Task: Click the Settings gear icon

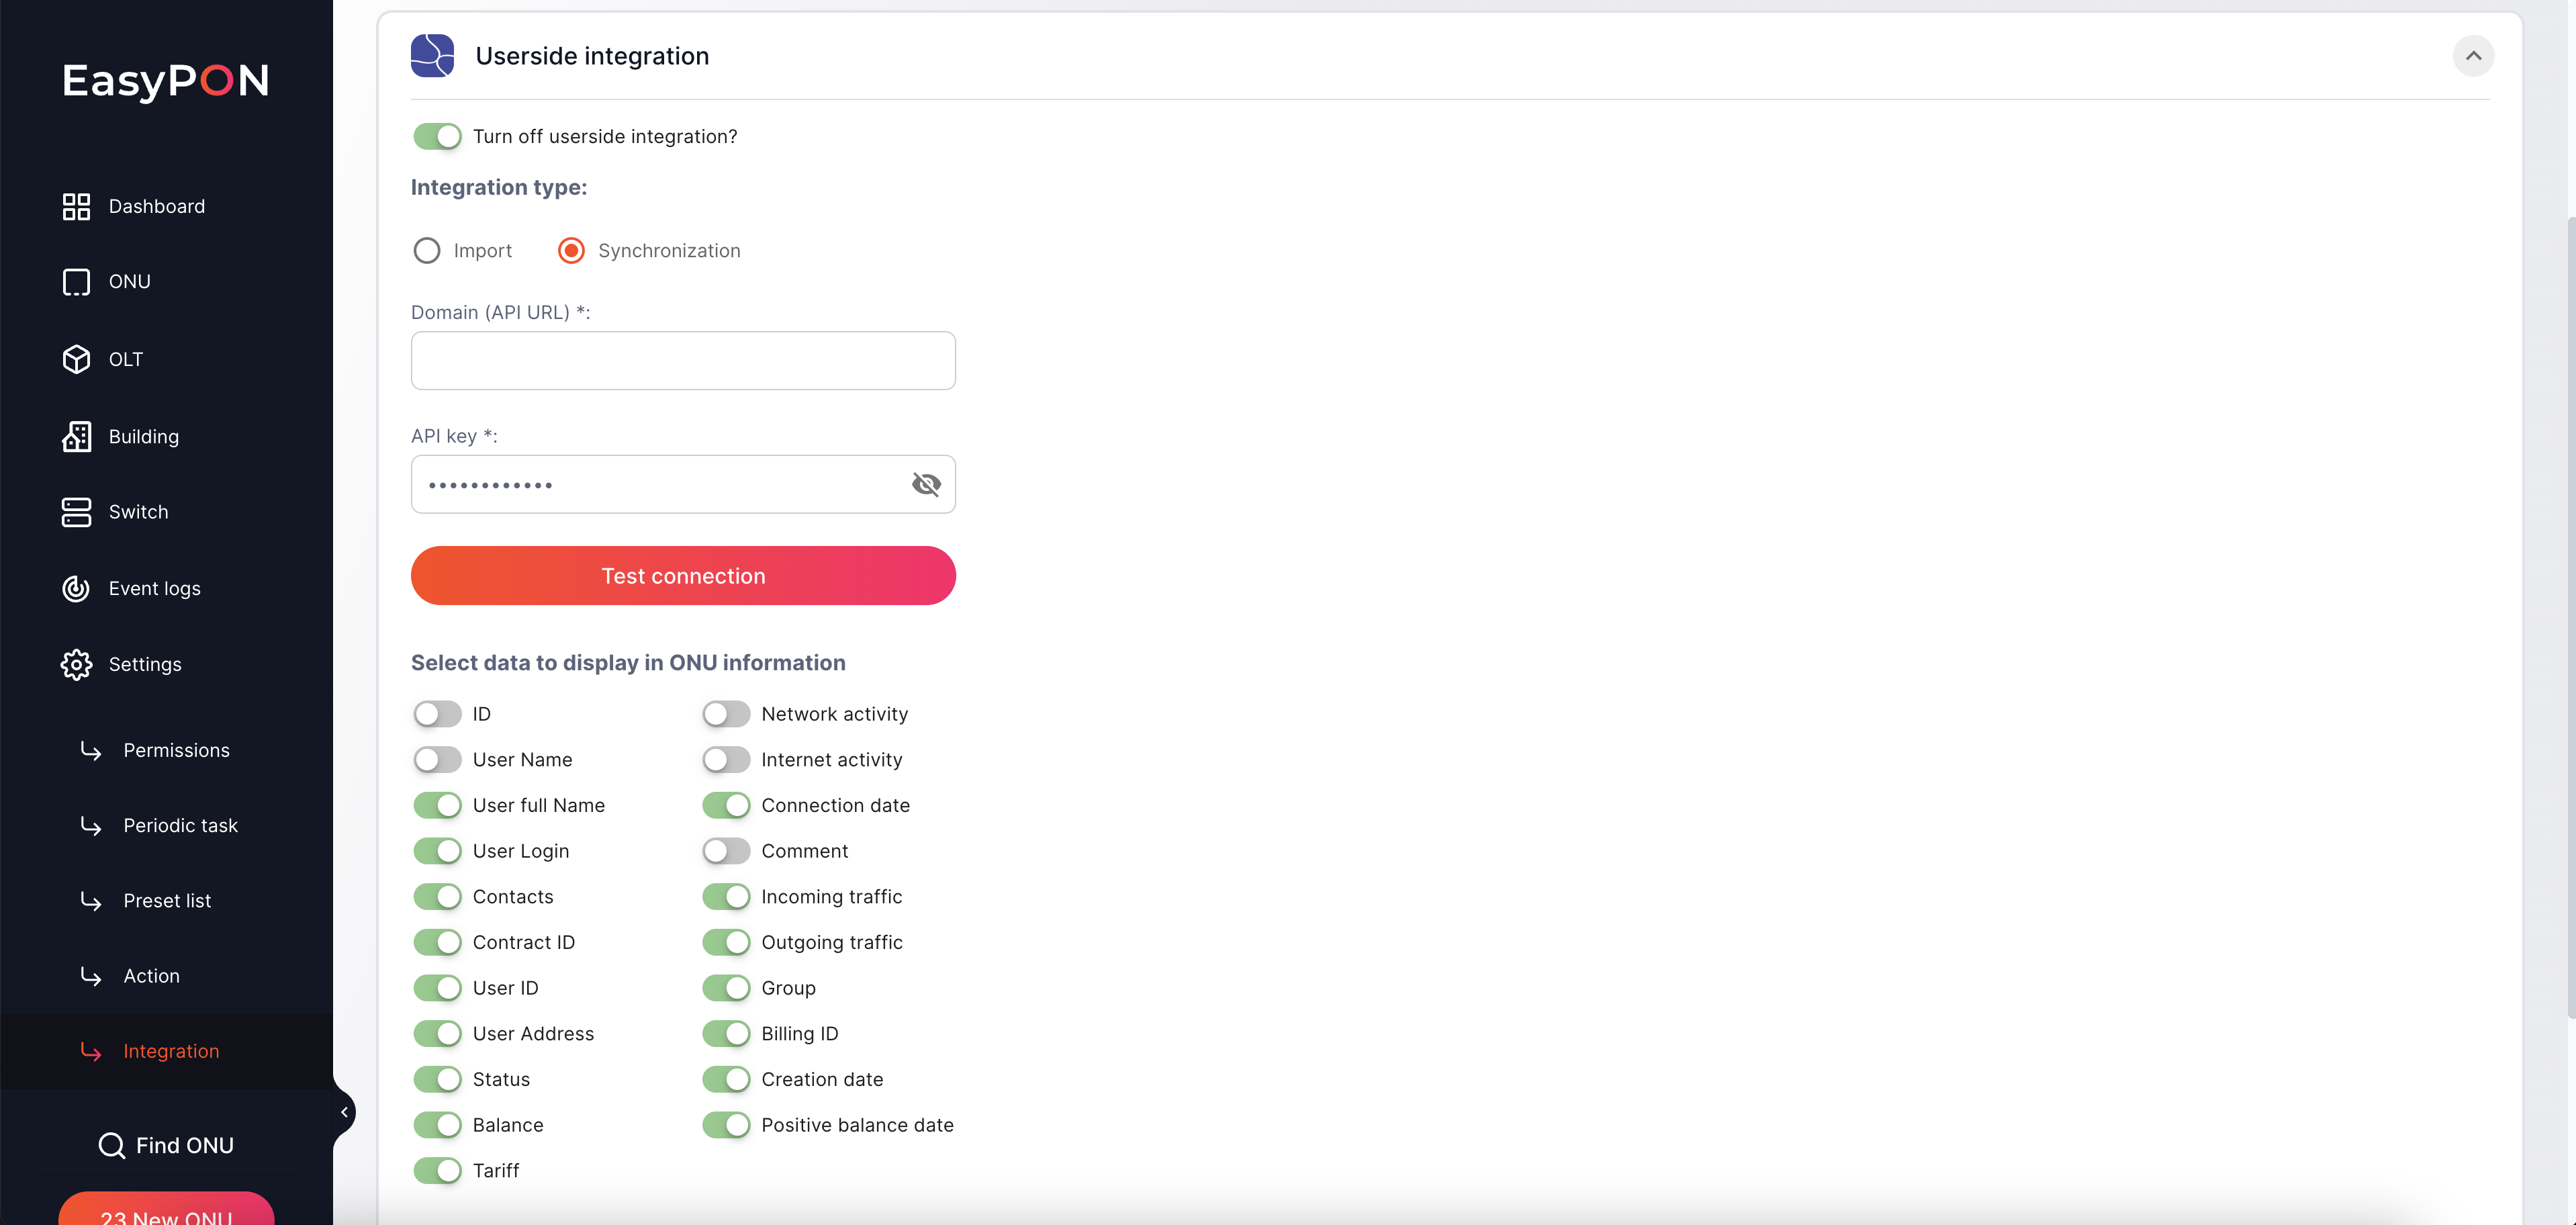Action: pos(76,664)
